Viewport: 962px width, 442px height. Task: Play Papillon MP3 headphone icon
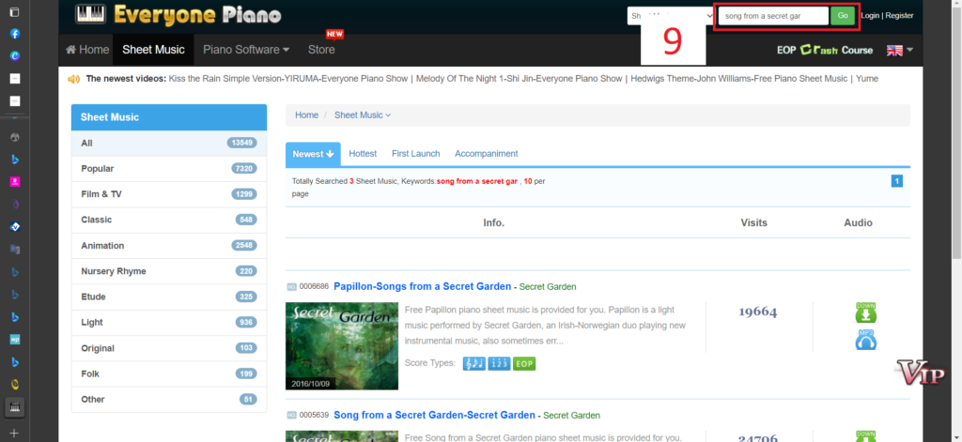pyautogui.click(x=865, y=340)
